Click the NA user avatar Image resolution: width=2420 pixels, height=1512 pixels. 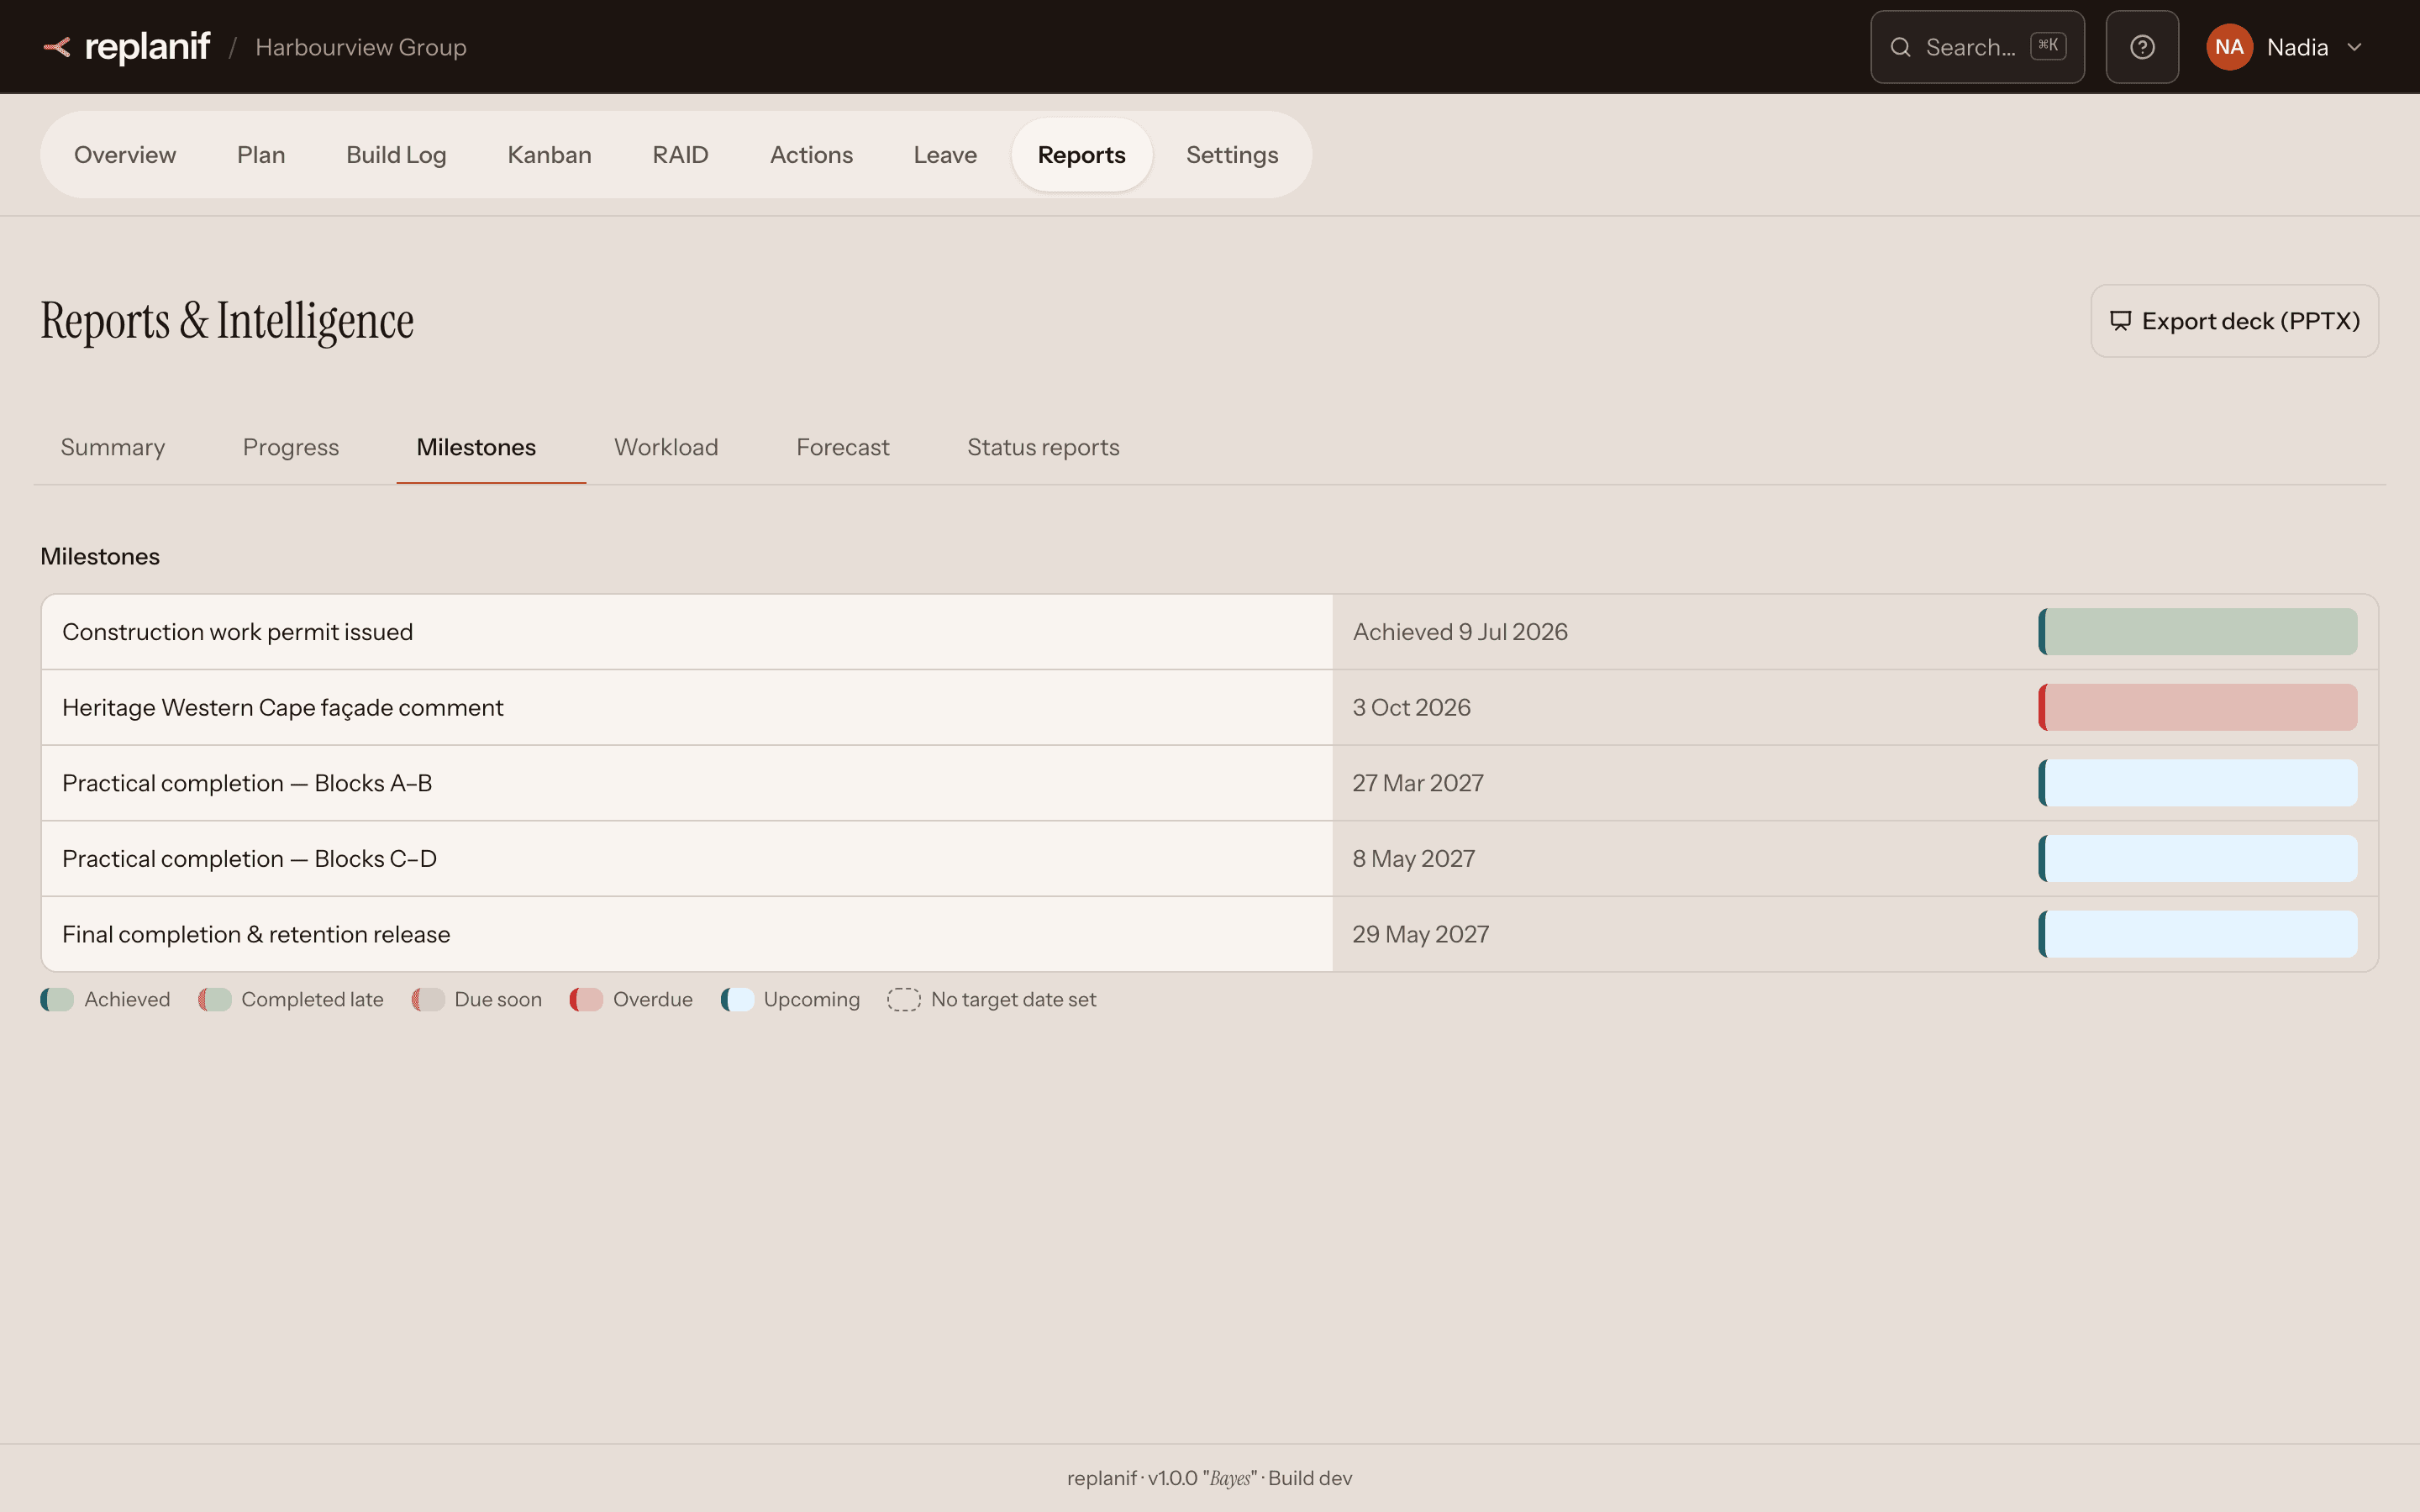(x=2229, y=47)
